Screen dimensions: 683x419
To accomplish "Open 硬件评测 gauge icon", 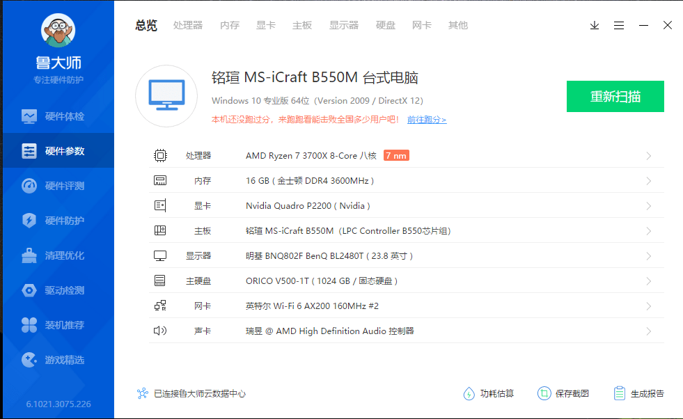I will (29, 186).
